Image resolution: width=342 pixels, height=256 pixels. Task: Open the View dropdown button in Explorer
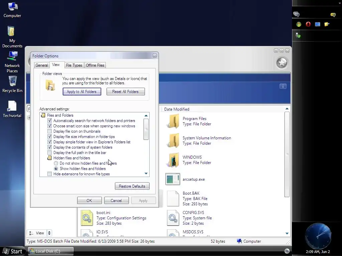37,233
